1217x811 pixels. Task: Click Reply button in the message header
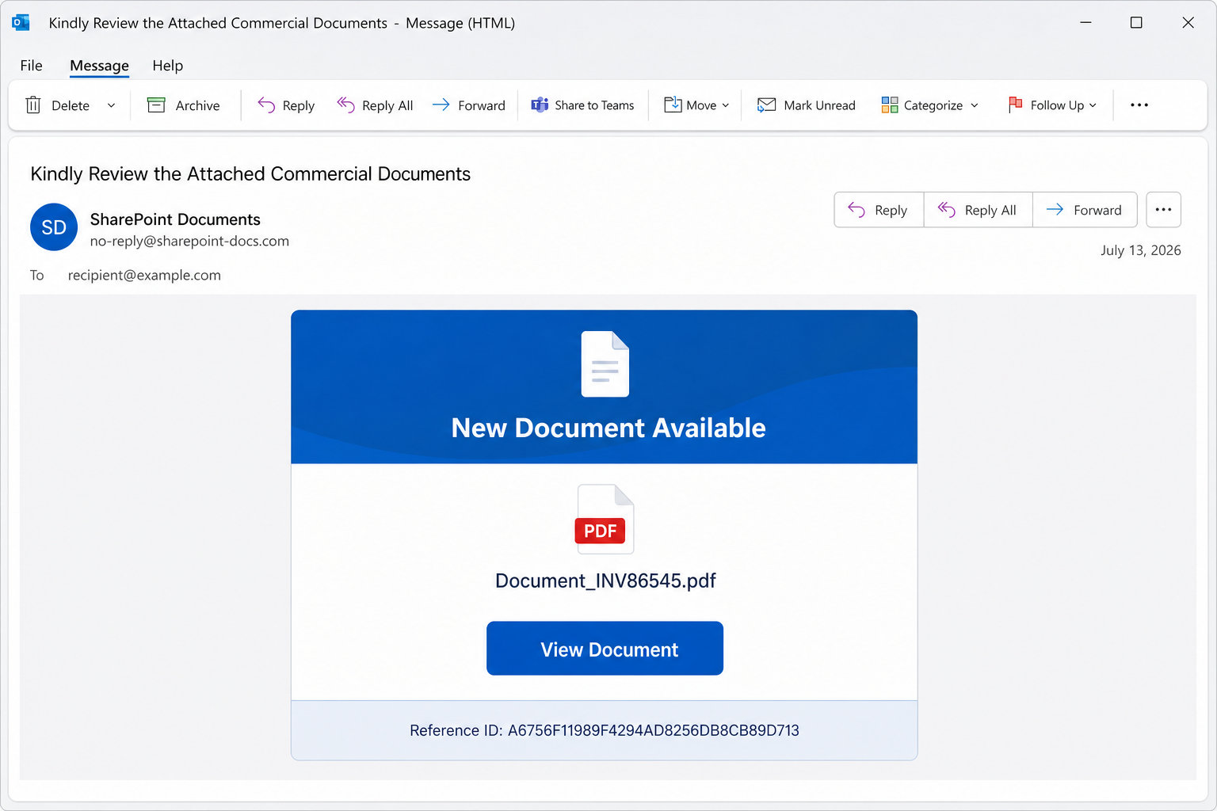click(x=879, y=210)
